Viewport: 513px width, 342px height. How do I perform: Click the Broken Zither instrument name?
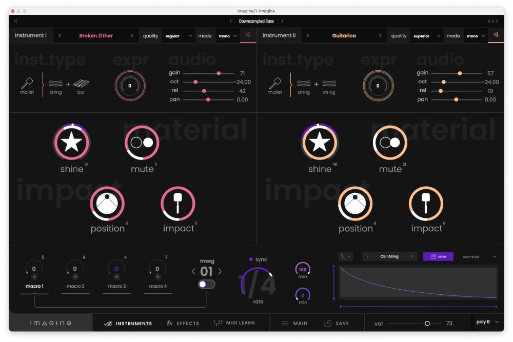click(x=96, y=36)
